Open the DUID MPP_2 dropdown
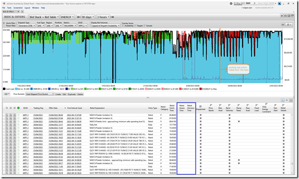 [x=83, y=26]
